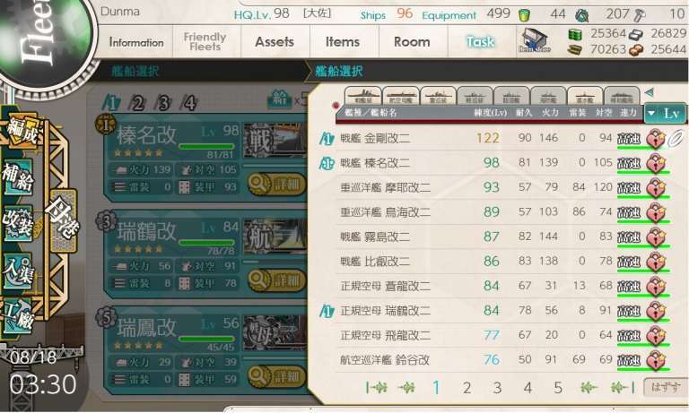Image resolution: width=689 pixels, height=413 pixels.
Task: Toggle the heart lock on 金剛改二
Action: tap(656, 139)
